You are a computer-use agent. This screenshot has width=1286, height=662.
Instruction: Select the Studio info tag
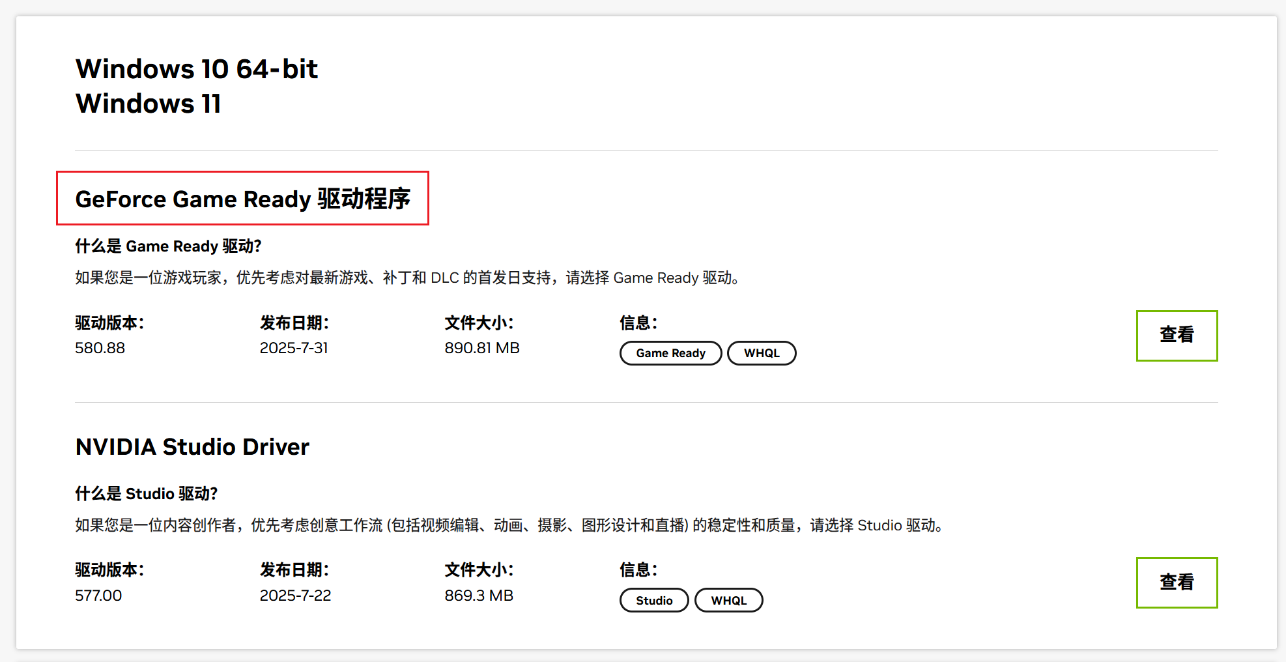(654, 600)
